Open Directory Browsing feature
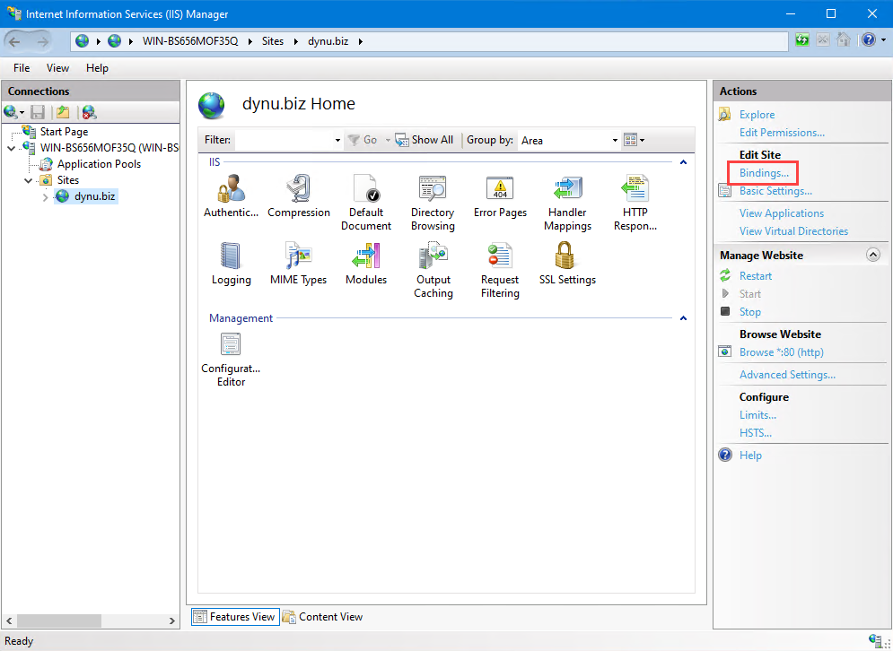This screenshot has width=893, height=651. [433, 203]
